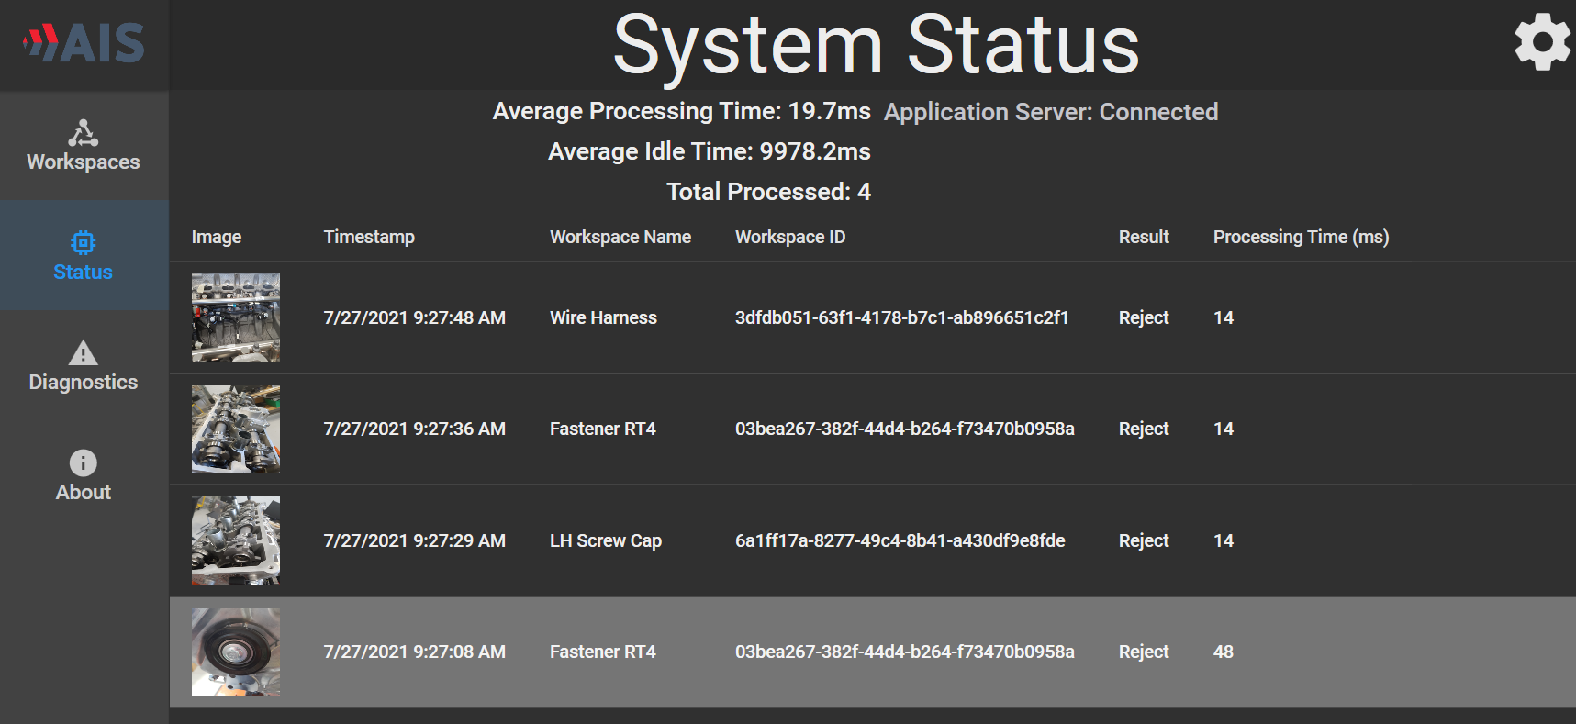
Task: Click the highlighted row's processing time 48
Action: pyautogui.click(x=1223, y=652)
